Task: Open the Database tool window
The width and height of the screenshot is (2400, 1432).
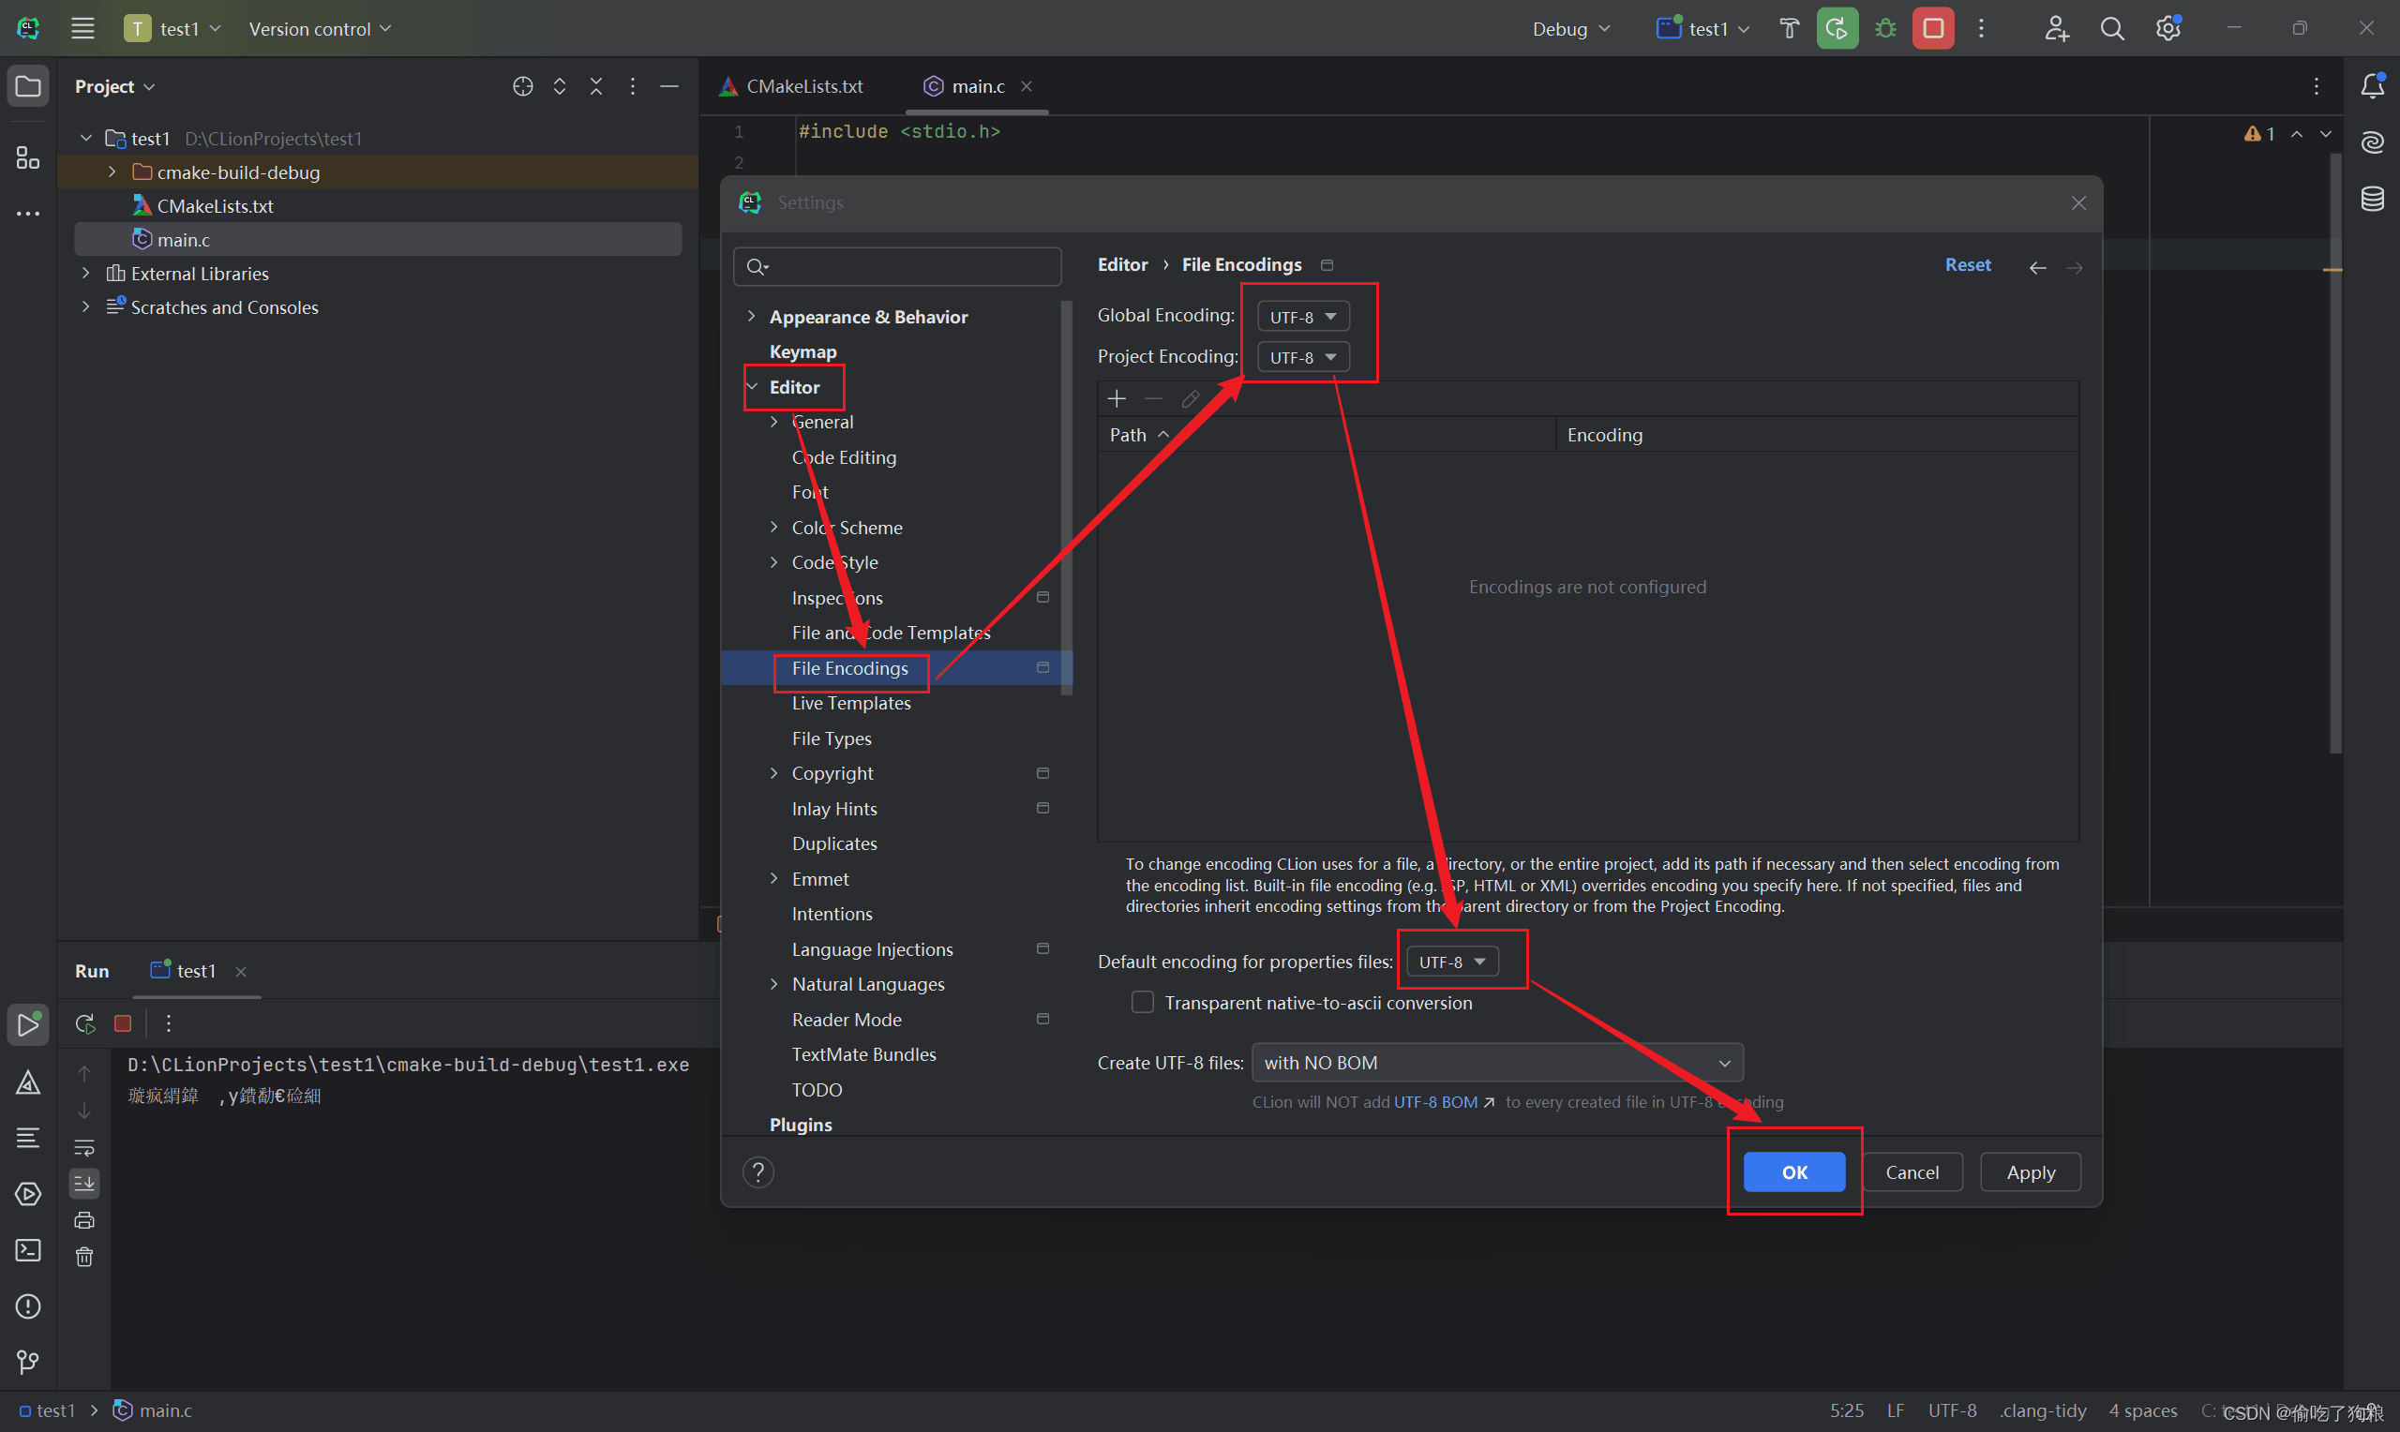Action: point(2372,199)
